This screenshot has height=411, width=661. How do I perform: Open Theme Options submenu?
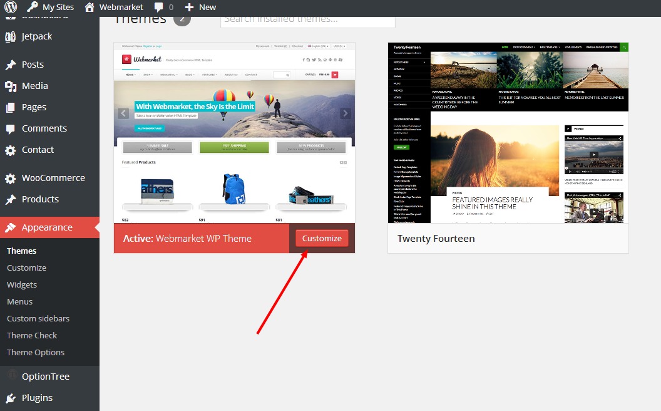pos(36,352)
